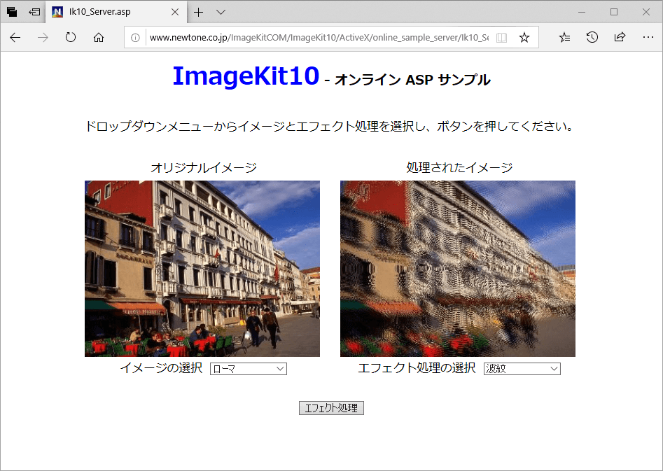Open a new tab with the plus icon
The width and height of the screenshot is (663, 471).
198,13
